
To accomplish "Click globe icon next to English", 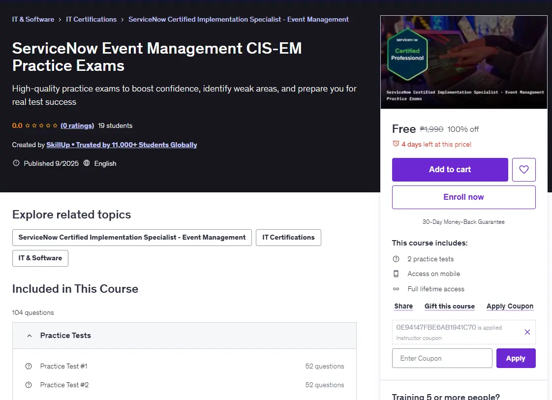I will tap(87, 163).
